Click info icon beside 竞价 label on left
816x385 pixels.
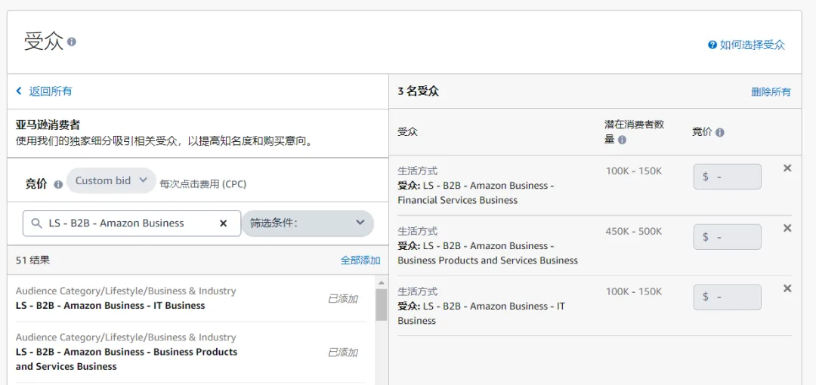point(58,184)
